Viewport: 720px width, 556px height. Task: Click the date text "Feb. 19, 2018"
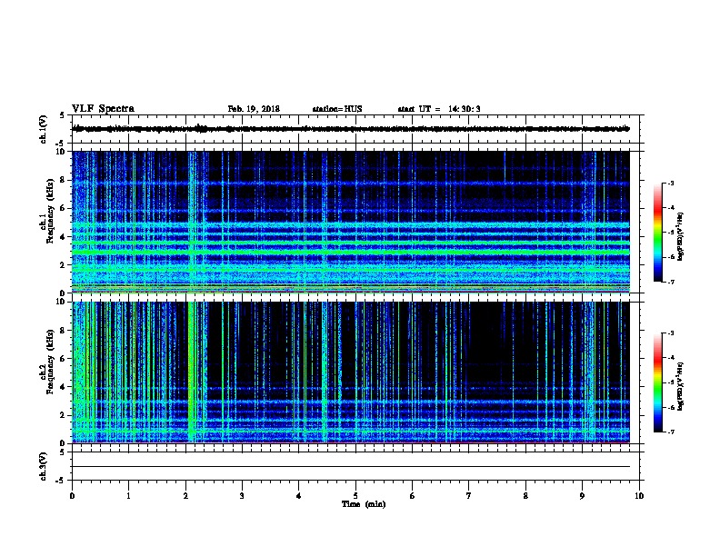[x=254, y=109]
